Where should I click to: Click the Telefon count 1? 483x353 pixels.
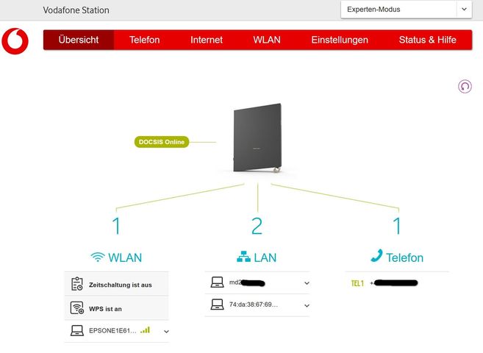[x=398, y=226]
